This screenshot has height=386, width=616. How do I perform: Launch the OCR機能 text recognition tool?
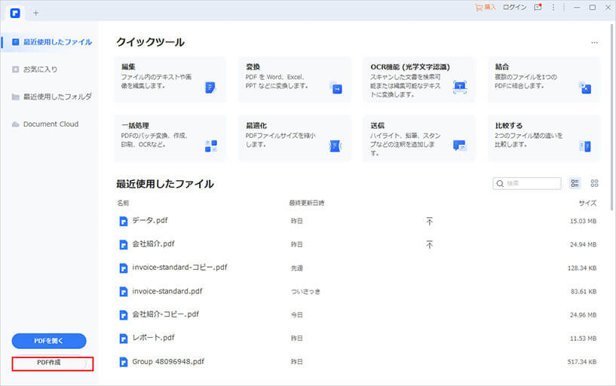[418, 78]
